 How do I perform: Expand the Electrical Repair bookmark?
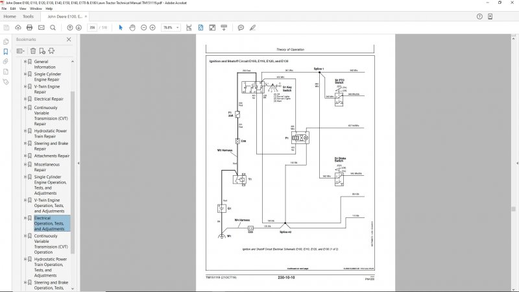25,99
